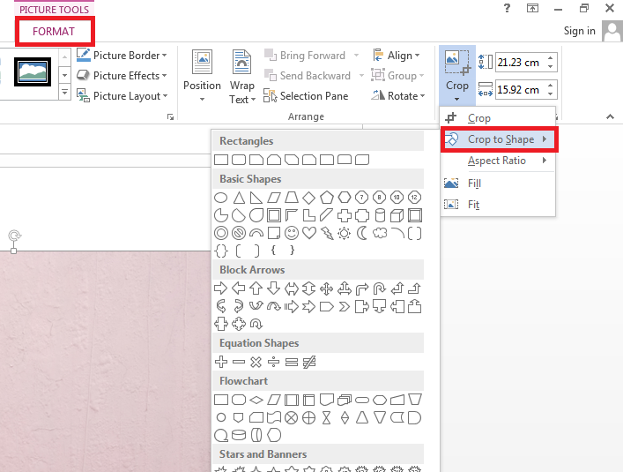The image size is (623, 472).
Task: Click the Sign in link
Action: pos(579,31)
